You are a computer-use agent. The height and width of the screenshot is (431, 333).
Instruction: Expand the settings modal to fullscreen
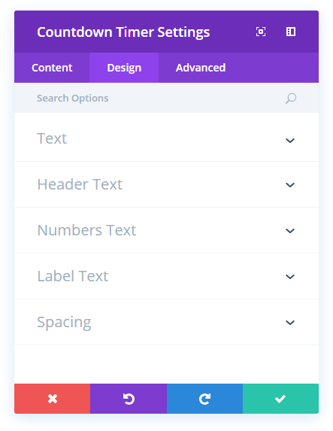coord(261,32)
